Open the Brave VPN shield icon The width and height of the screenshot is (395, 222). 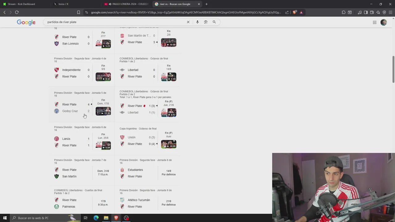click(x=384, y=12)
